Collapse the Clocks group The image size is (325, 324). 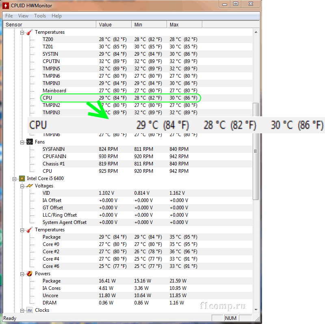[x=22, y=311]
